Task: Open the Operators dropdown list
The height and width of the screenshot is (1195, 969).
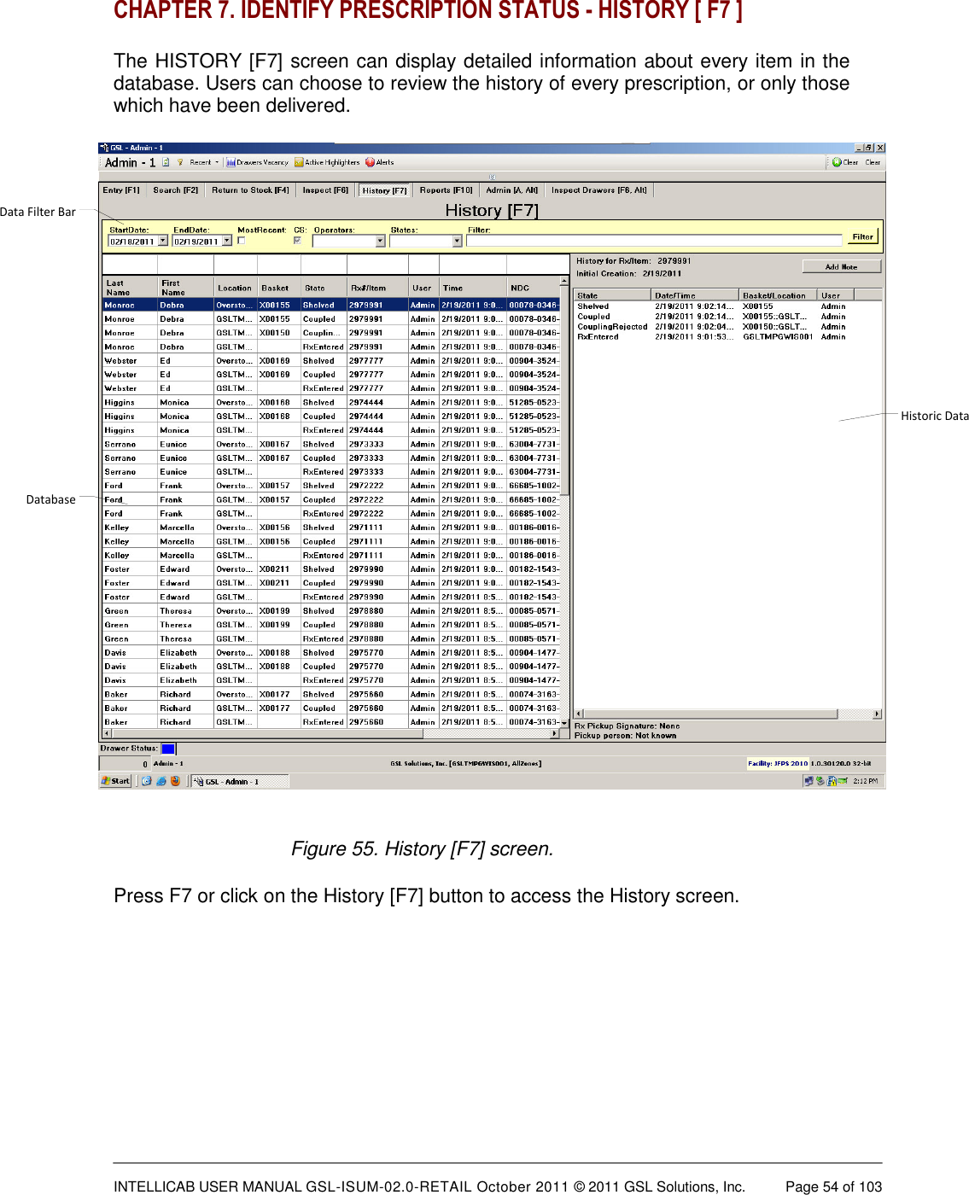Action: 380,241
